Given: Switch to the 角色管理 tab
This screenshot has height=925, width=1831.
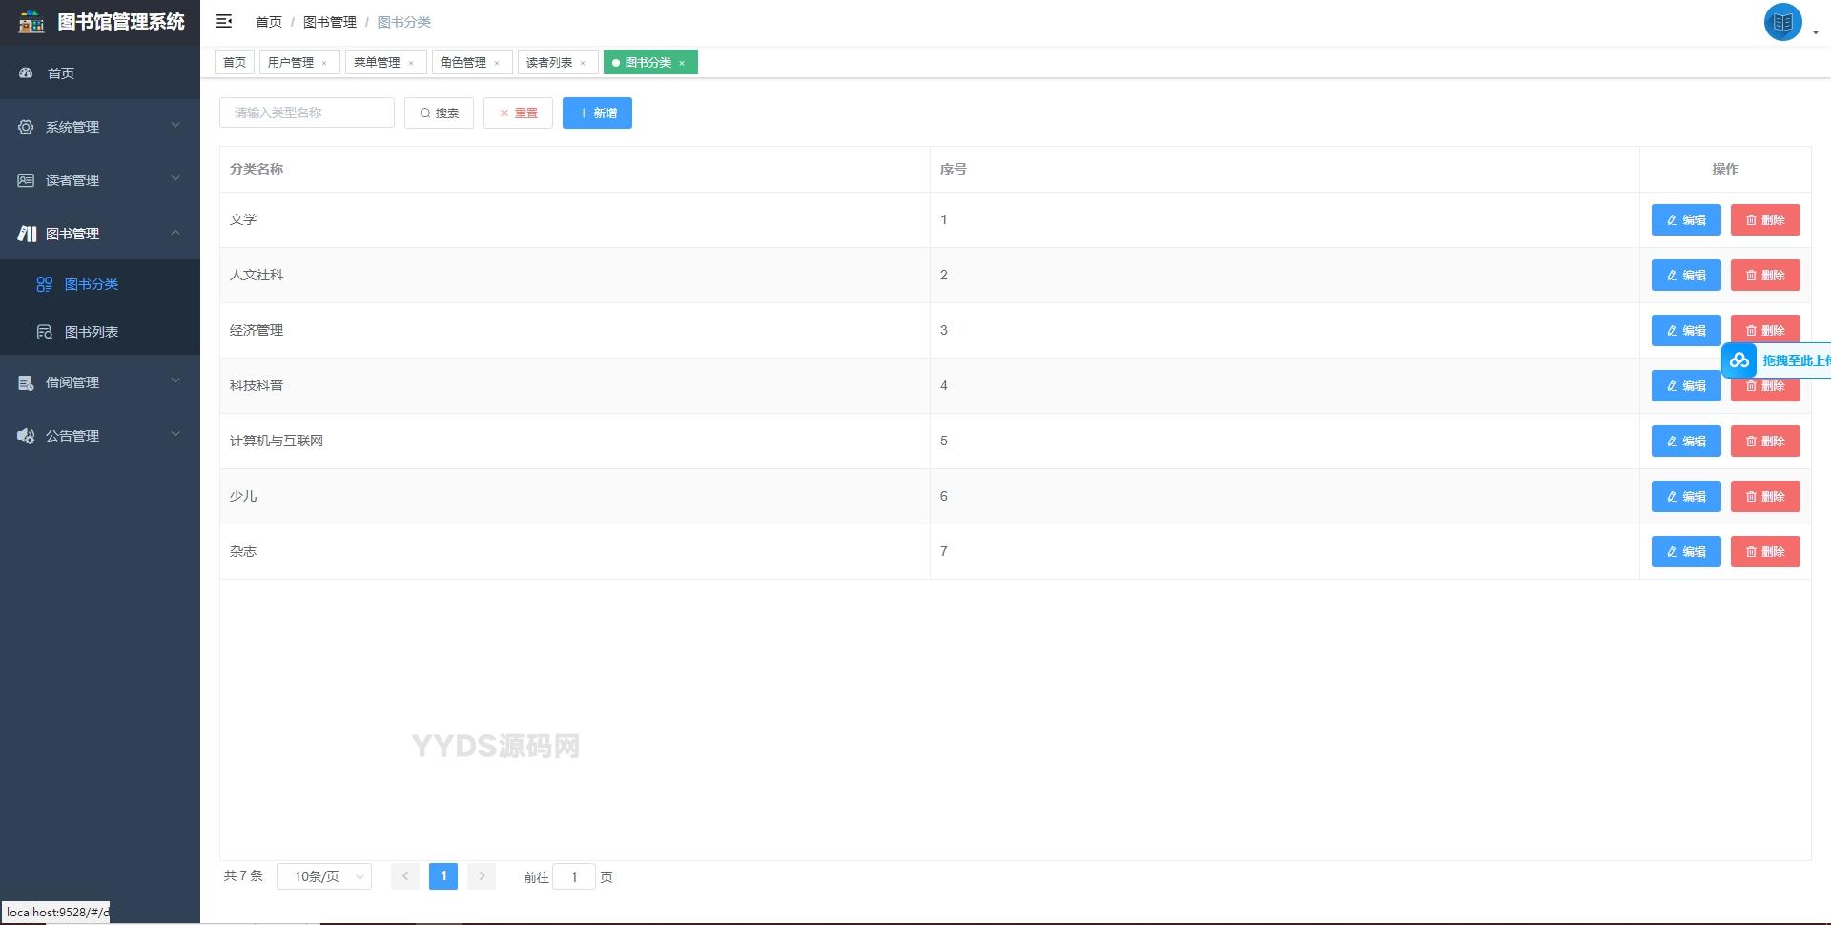Looking at the screenshot, I should 463,63.
